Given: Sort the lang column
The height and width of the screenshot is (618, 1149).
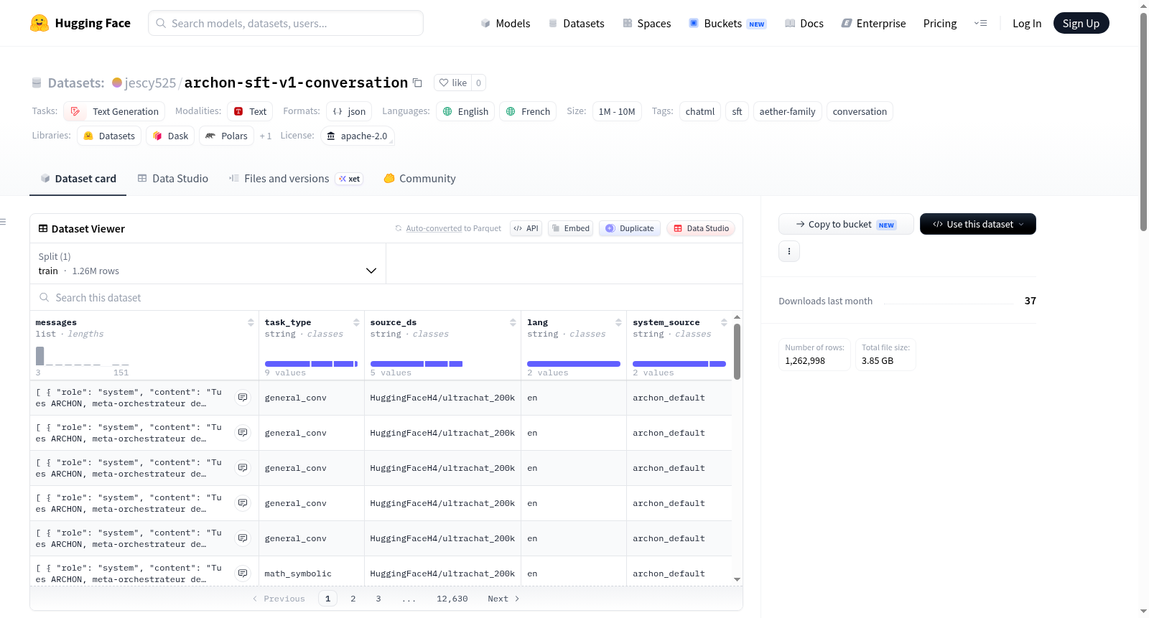Looking at the screenshot, I should tap(618, 322).
